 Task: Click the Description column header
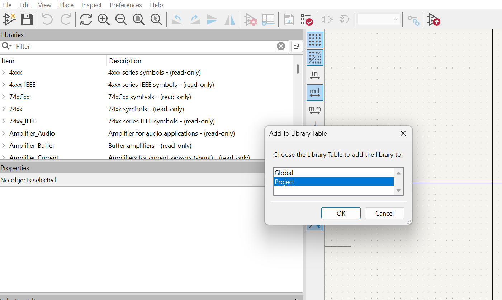coord(200,61)
